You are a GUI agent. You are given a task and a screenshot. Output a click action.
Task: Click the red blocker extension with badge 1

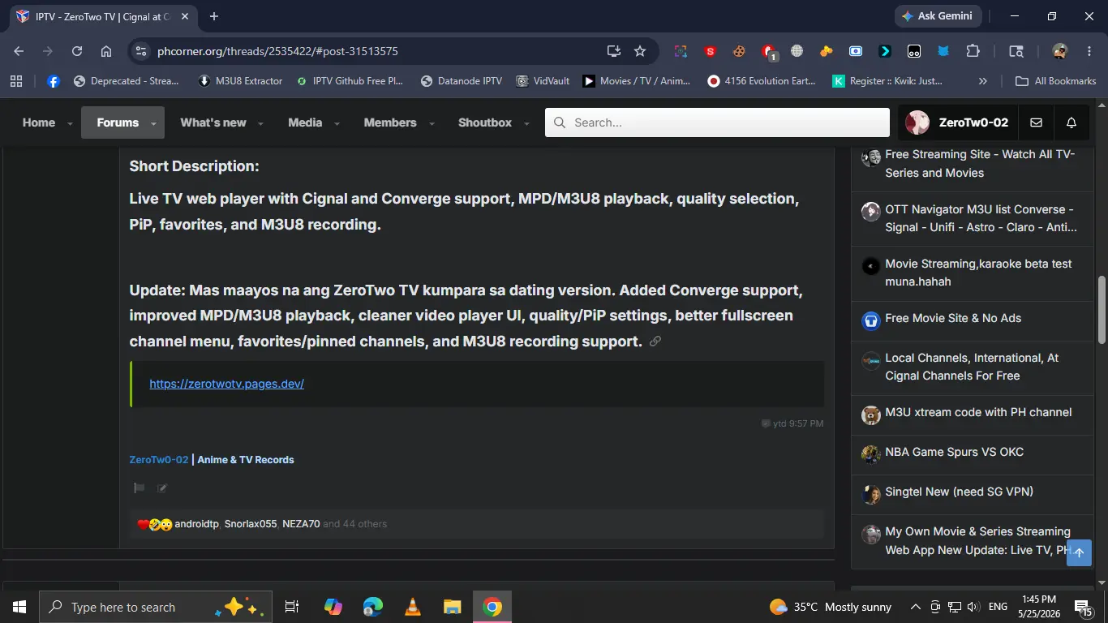tap(769, 52)
